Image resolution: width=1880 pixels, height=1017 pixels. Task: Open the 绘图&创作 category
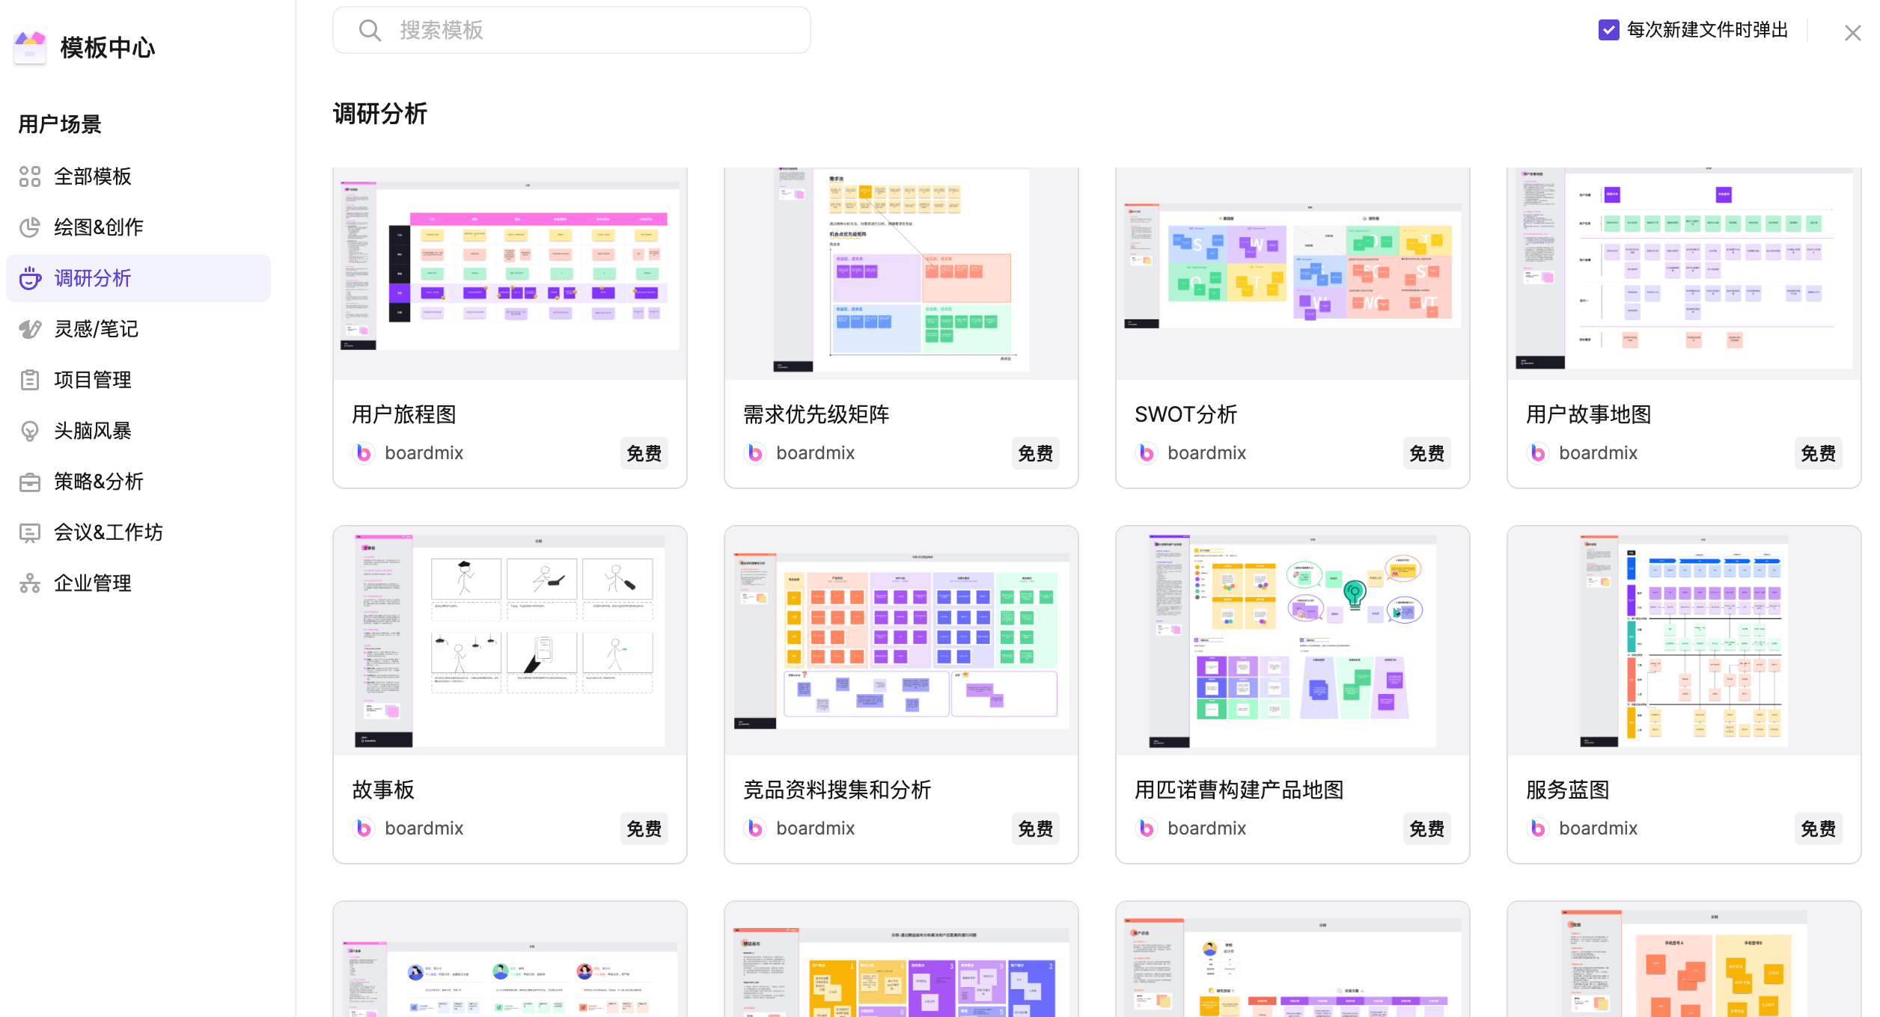pyautogui.click(x=138, y=227)
